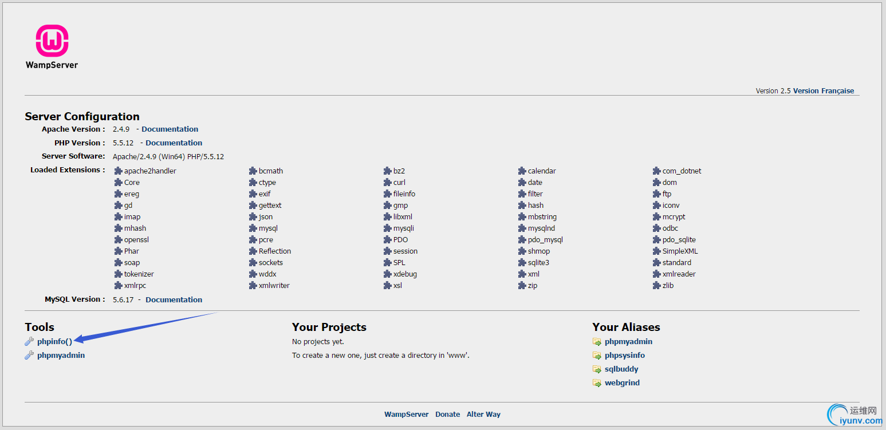Click puzzle icon beside pdo_mysql extension
886x430 pixels.
pos(522,240)
